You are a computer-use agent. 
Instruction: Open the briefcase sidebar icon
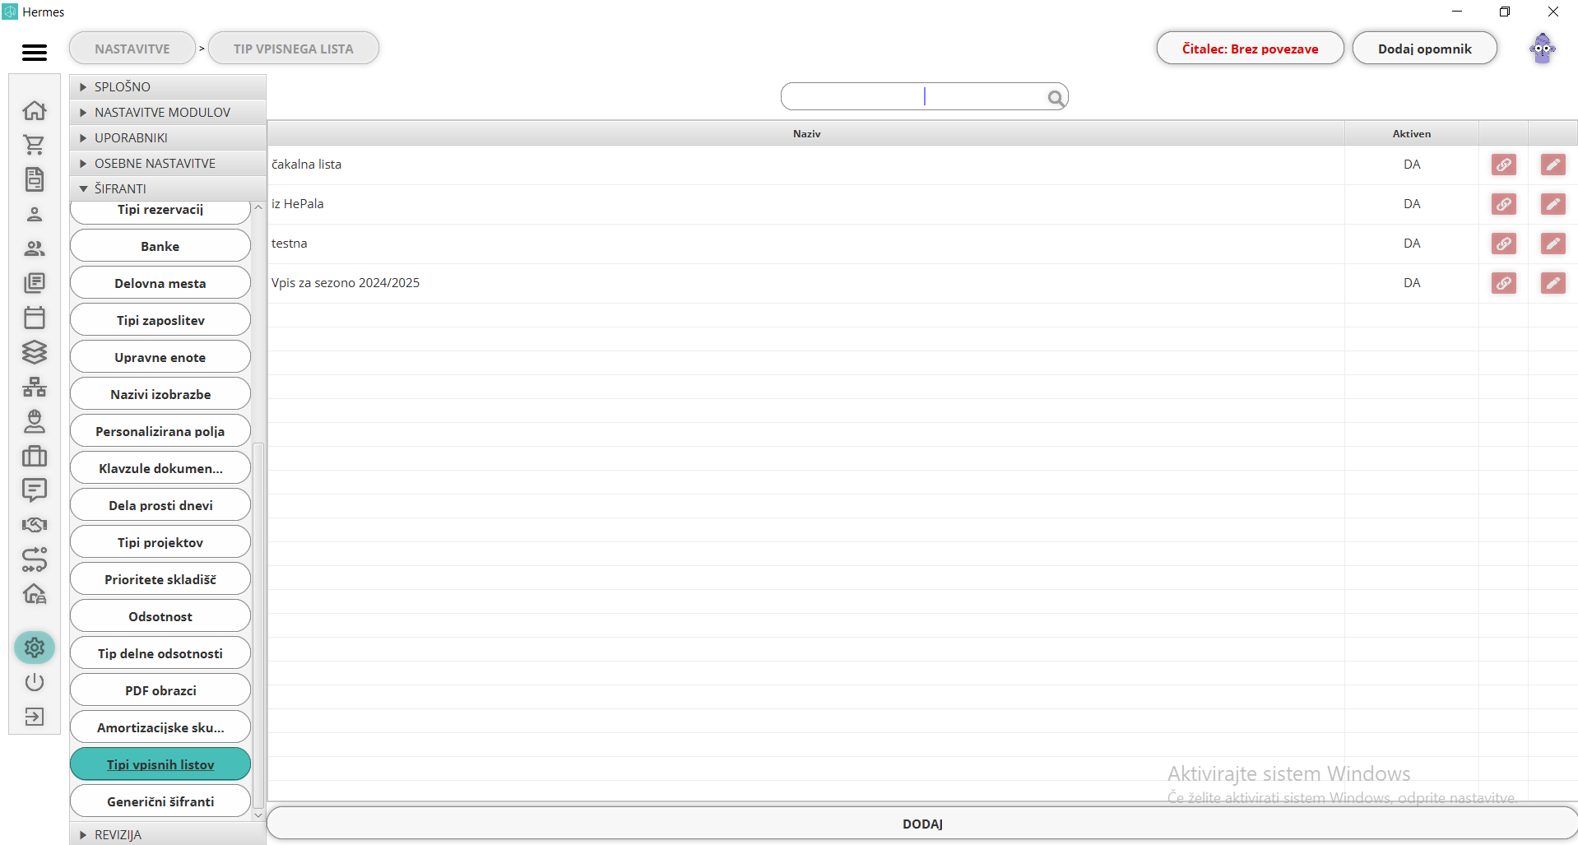coord(35,456)
